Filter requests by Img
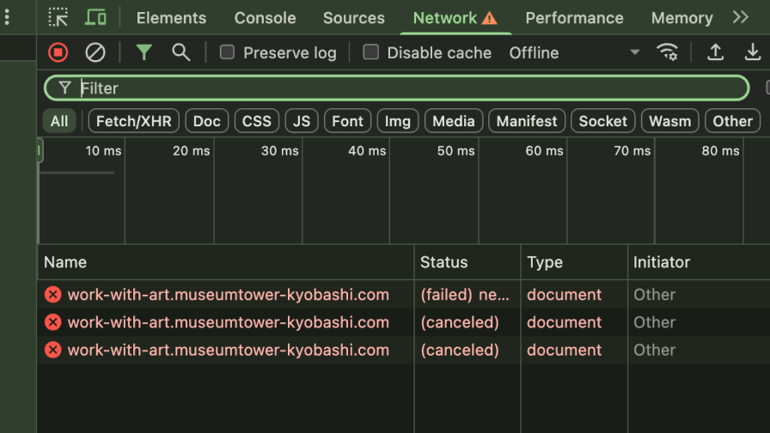This screenshot has width=770, height=433. (397, 121)
